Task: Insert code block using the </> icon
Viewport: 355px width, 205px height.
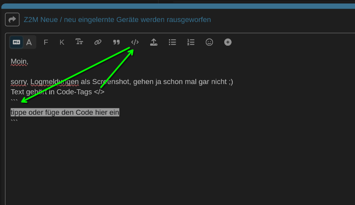Action: click(135, 42)
